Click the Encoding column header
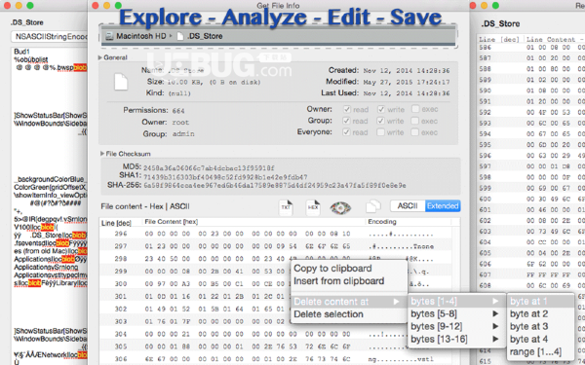The height and width of the screenshot is (365, 585). 382,222
